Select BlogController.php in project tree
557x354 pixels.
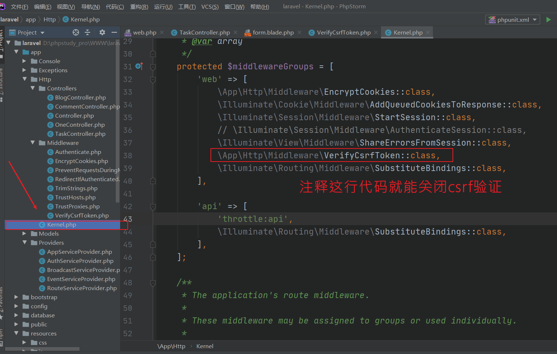point(77,97)
